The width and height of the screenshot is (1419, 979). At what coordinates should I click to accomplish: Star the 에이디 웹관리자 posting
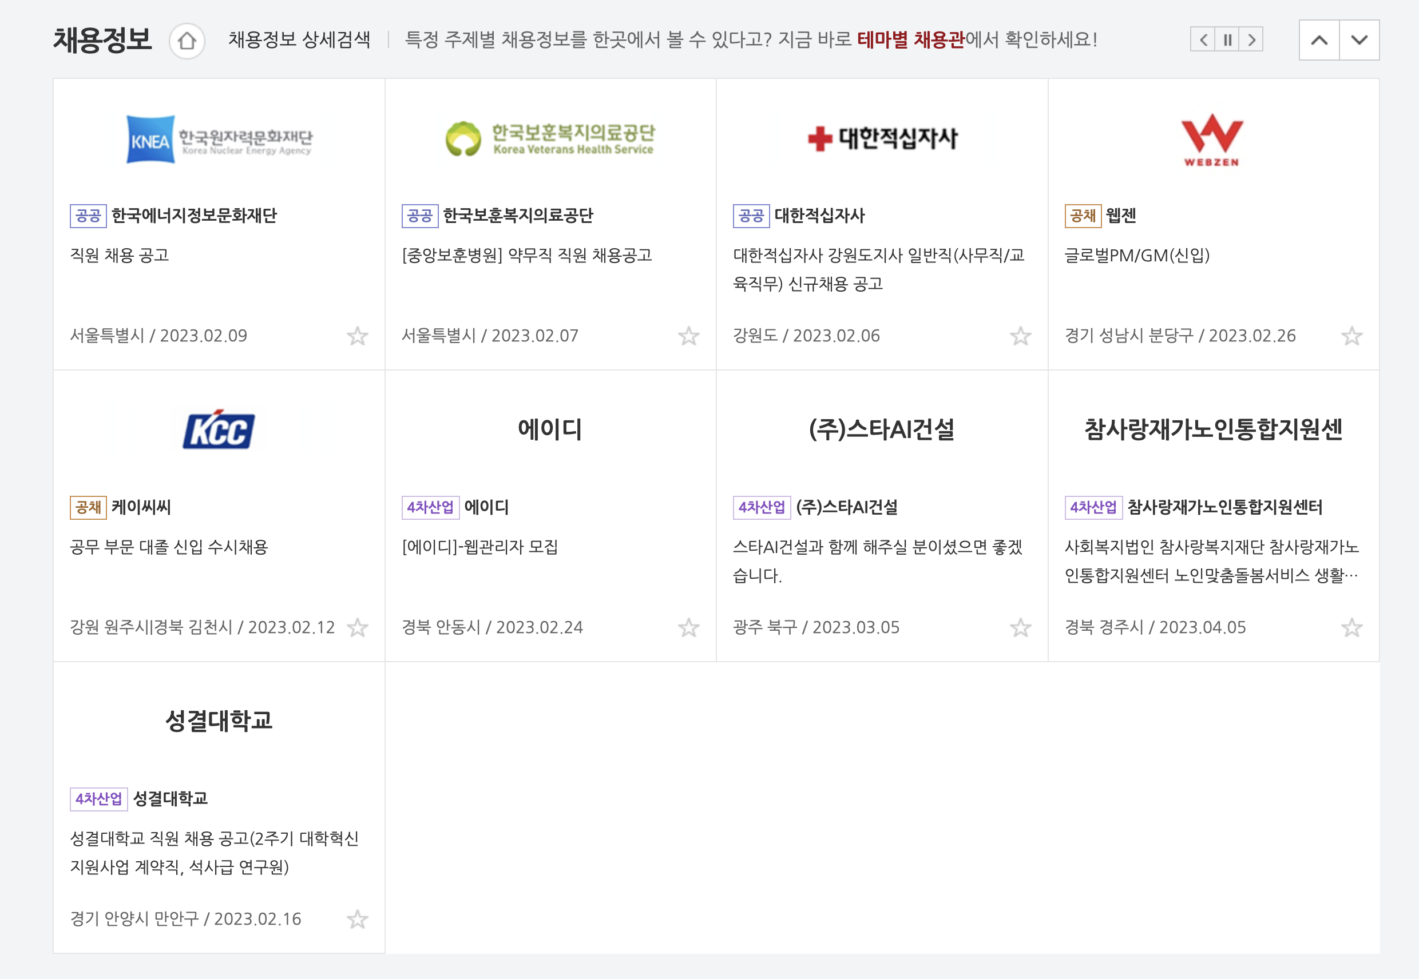click(x=689, y=627)
